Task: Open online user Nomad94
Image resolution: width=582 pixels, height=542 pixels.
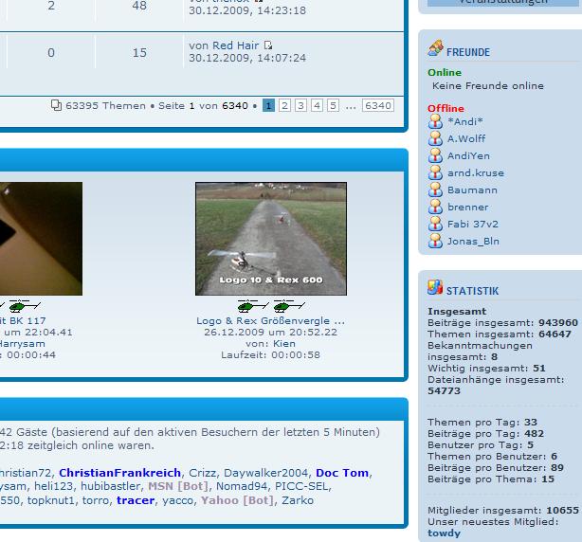Action: tap(242, 486)
